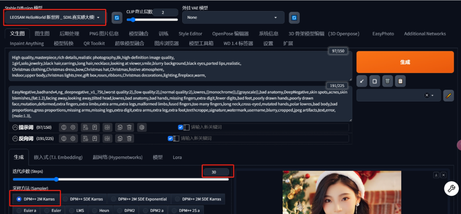Adjust the 迭代步数 (Steps) slider
The width and height of the screenshot is (461, 214).
pyautogui.click(x=121, y=179)
